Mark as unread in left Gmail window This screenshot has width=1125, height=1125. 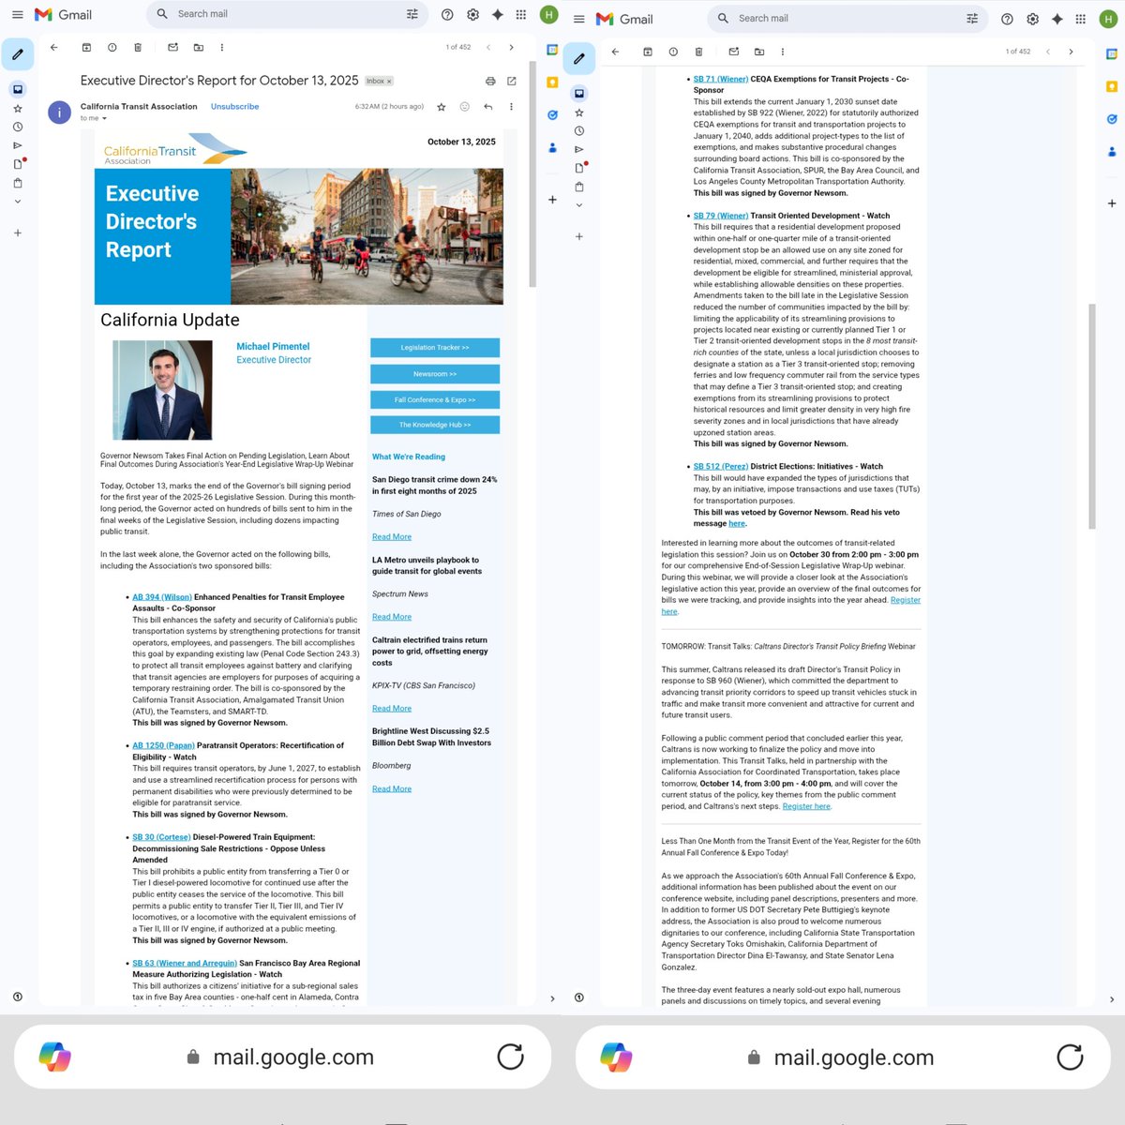(172, 47)
